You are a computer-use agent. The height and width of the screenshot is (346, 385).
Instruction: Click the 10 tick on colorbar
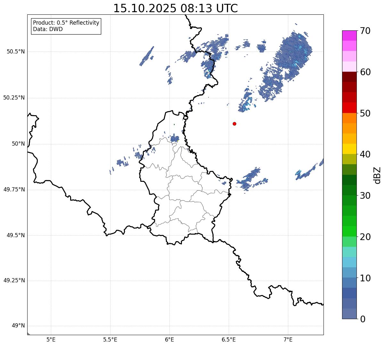365,278
